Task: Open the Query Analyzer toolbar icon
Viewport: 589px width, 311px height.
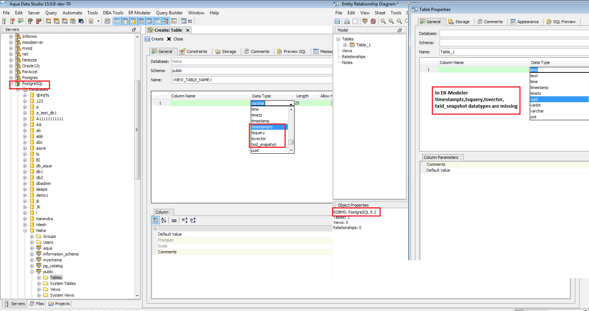Action: (x=48, y=21)
